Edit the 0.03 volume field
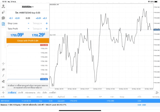This screenshot has width=160, height=112. pyautogui.click(x=28, y=18)
